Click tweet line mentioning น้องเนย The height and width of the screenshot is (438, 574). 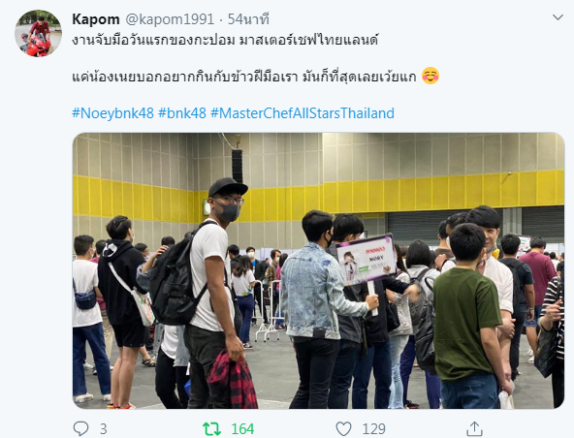point(243,77)
